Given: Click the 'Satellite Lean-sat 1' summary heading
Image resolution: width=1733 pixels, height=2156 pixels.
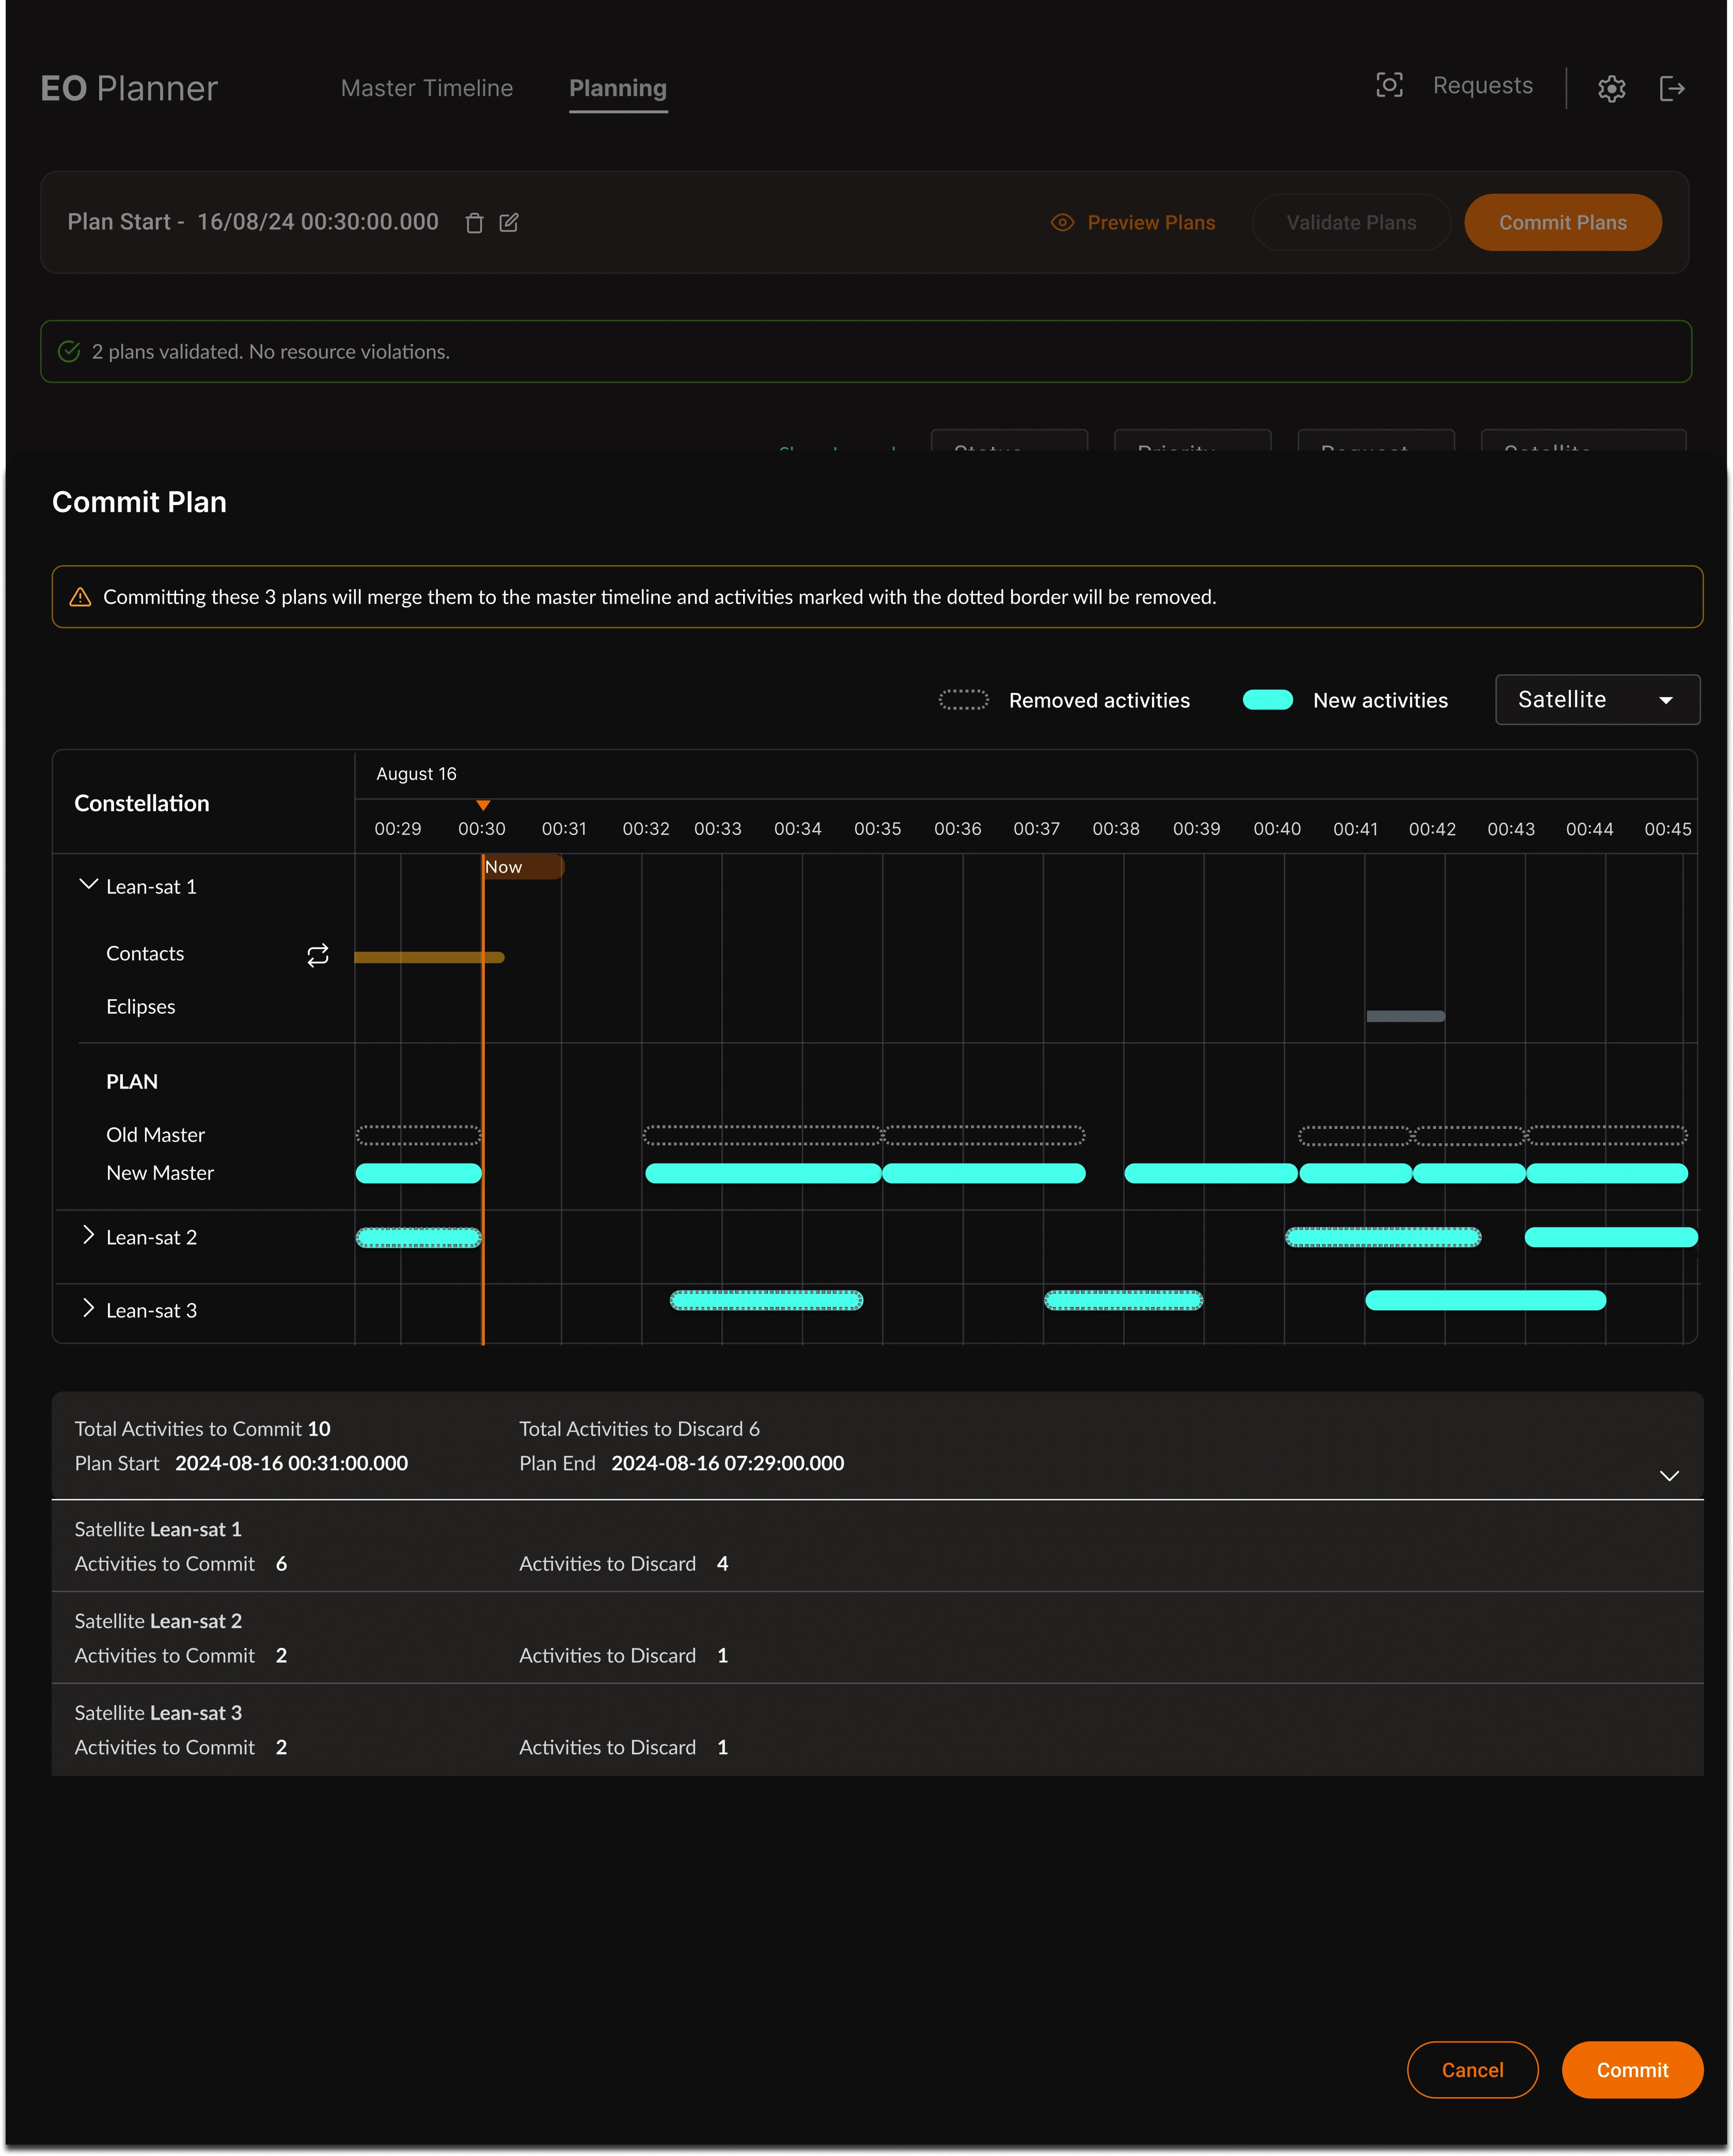Looking at the screenshot, I should [158, 1529].
